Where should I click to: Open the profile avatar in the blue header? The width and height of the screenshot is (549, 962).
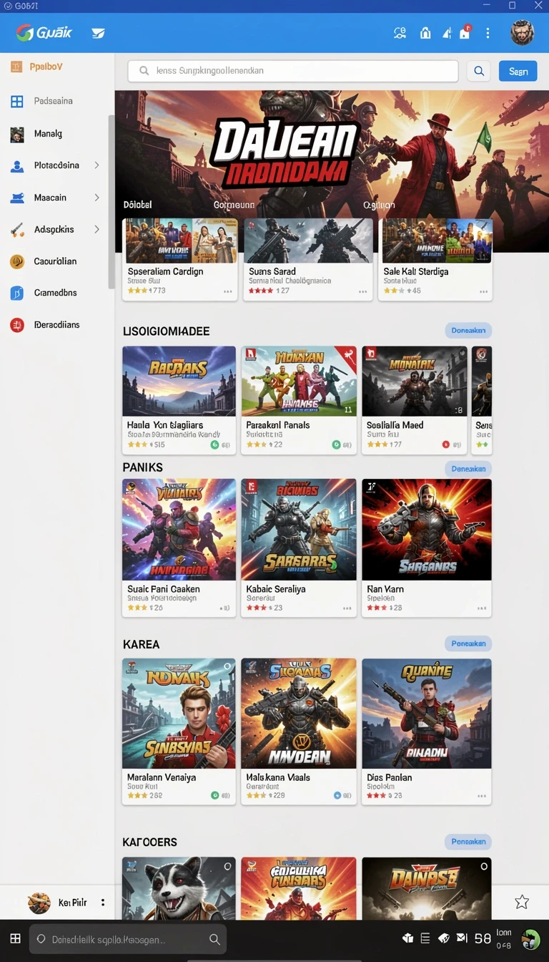[522, 33]
